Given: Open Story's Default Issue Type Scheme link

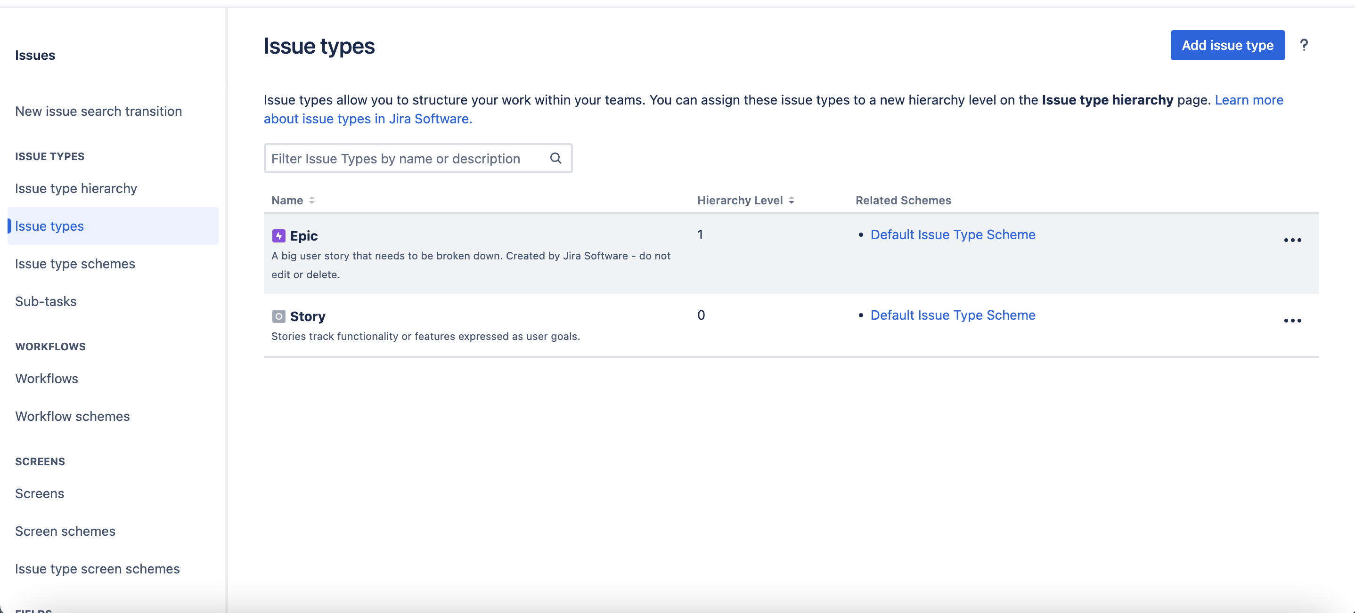Looking at the screenshot, I should pos(952,315).
